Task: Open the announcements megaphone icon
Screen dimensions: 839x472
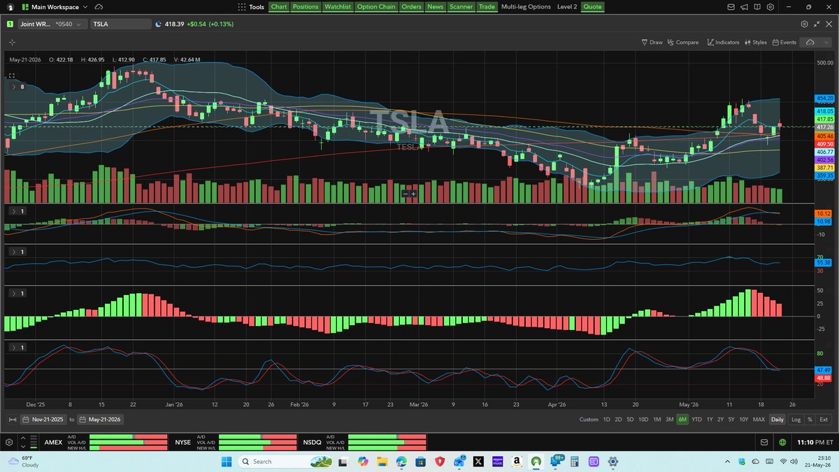Action: pos(745,7)
